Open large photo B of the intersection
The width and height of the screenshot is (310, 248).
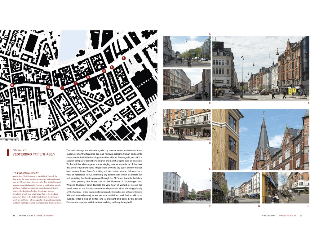(260, 68)
